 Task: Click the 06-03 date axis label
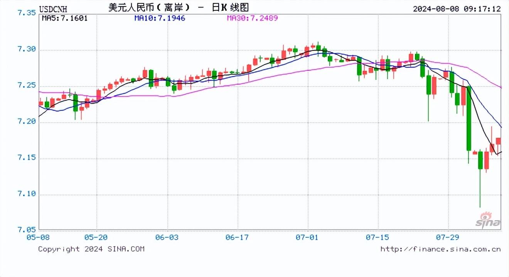click(x=168, y=237)
